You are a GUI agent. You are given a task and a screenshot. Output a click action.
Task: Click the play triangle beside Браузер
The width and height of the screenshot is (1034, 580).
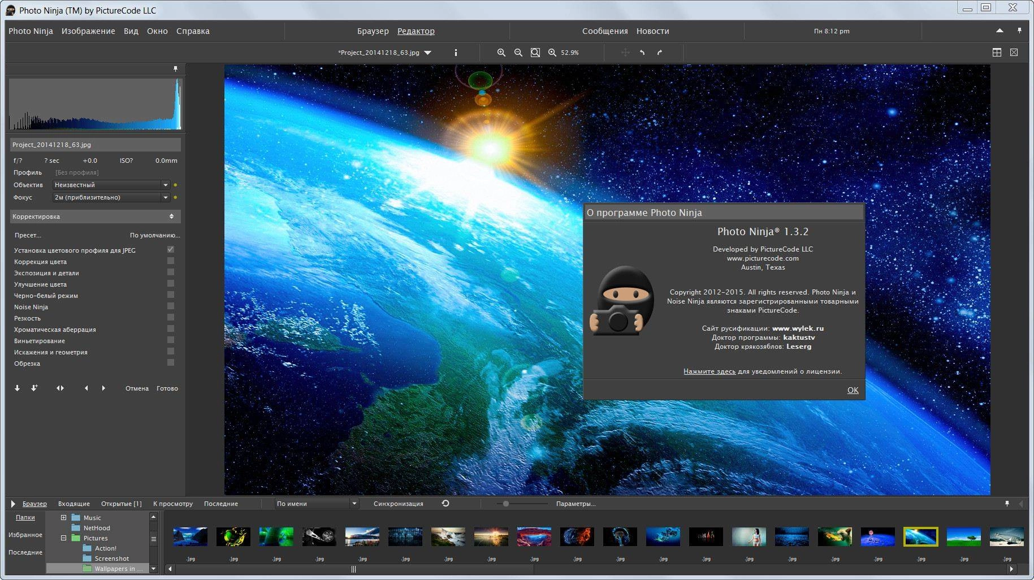pos(12,504)
